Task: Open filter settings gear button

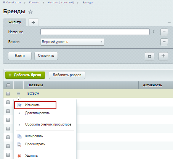Action: [x=149, y=56]
